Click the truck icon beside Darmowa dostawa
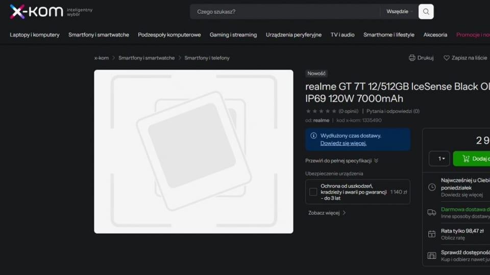490x275 pixels. coord(432,213)
